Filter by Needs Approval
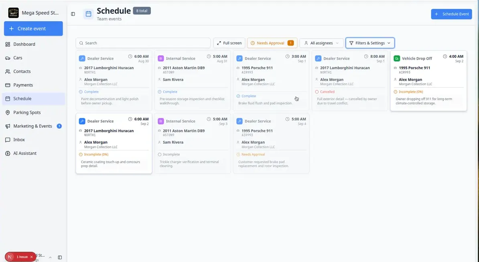 (x=272, y=43)
